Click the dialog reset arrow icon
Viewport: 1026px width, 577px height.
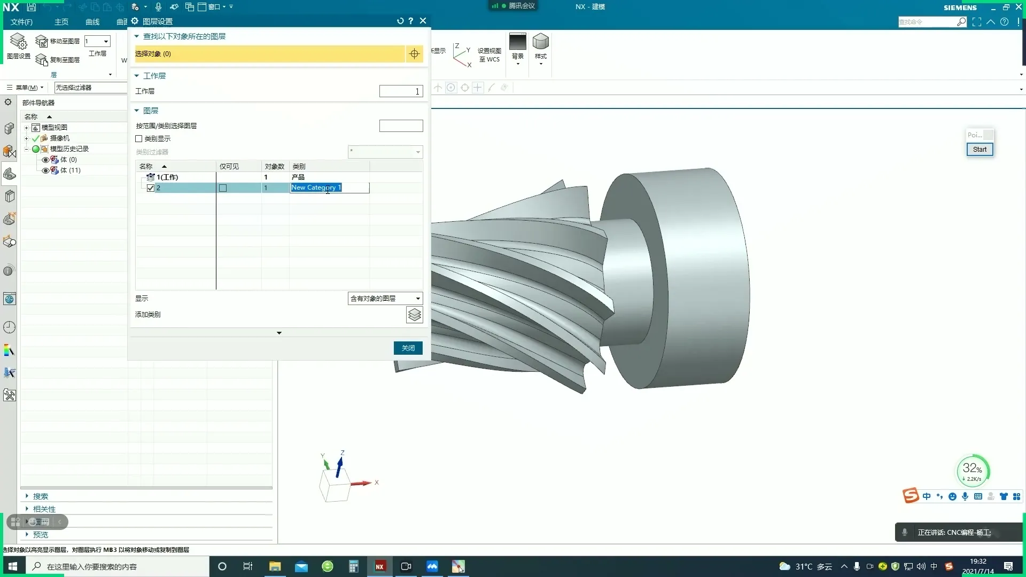(400, 21)
